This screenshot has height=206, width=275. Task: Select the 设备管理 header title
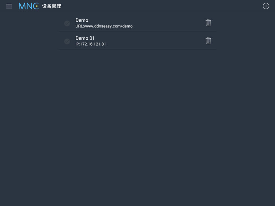coord(51,6)
